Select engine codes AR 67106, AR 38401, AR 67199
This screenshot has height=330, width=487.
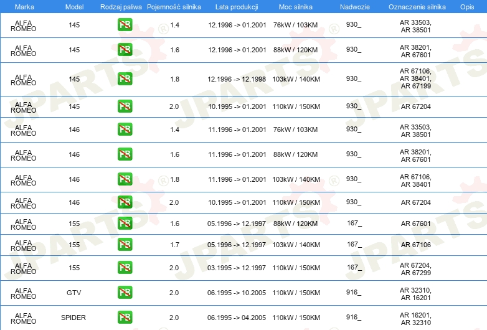point(415,78)
